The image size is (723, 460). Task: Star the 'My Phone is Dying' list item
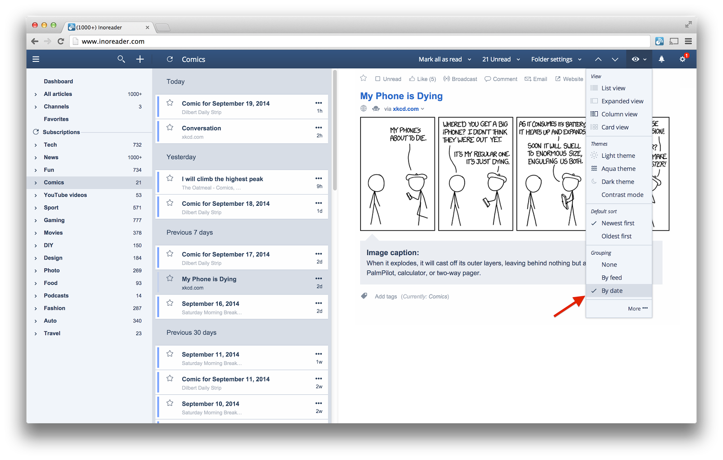(170, 278)
